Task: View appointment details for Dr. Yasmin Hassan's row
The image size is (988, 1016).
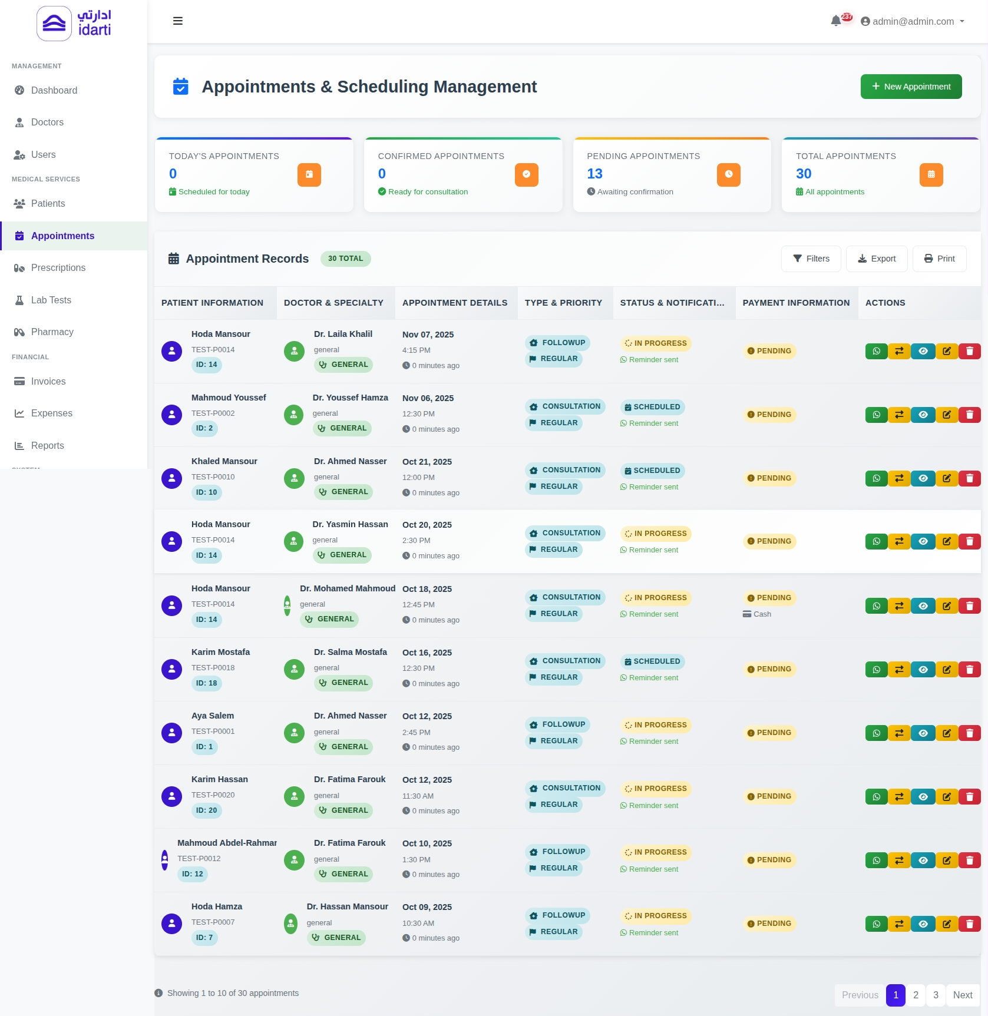Action: (x=923, y=541)
